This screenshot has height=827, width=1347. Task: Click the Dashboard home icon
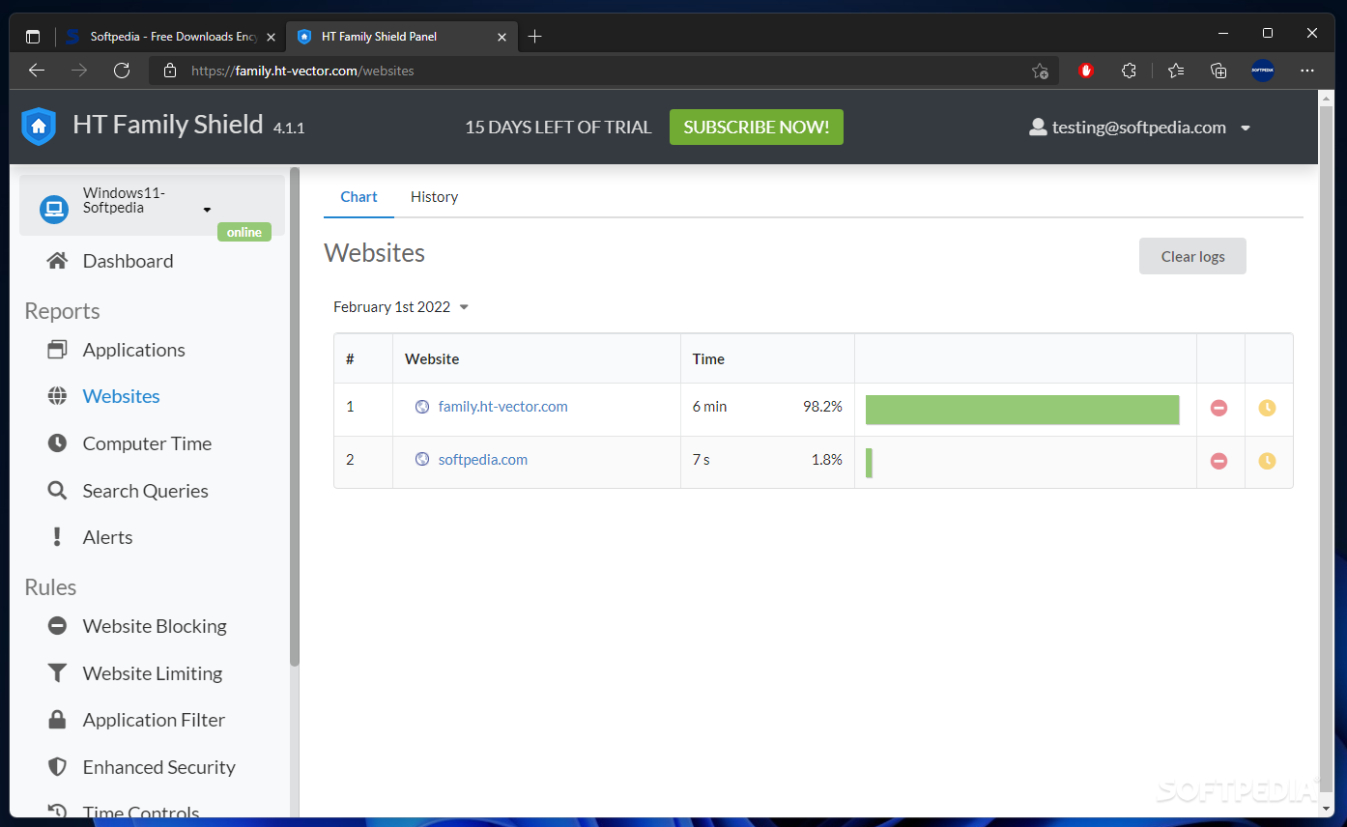pos(58,261)
